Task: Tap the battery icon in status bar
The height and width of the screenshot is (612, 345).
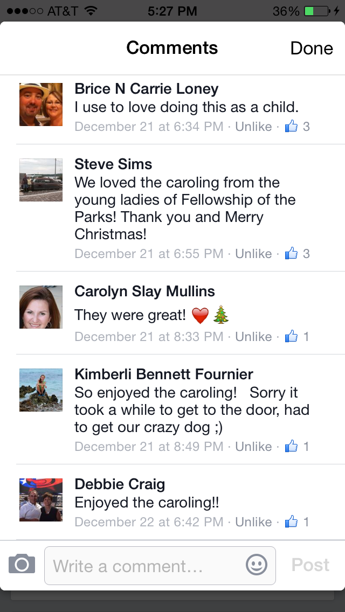Action: click(x=316, y=11)
